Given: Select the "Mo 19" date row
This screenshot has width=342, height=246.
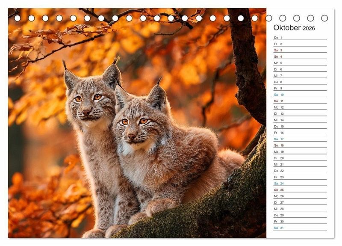Looking at the screenshot, I should pyautogui.click(x=300, y=151).
